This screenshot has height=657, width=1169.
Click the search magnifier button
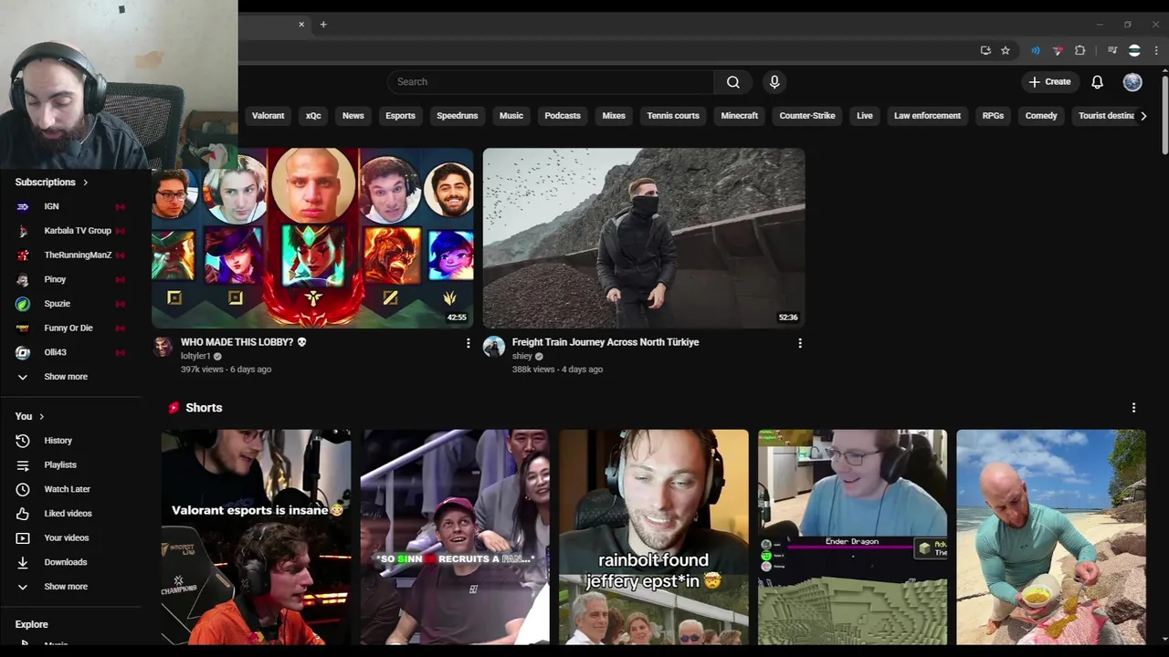pos(732,82)
